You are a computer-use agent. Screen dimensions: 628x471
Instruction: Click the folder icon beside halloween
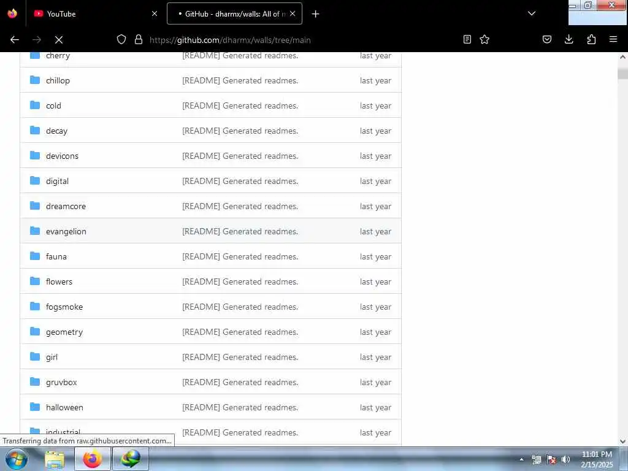[x=35, y=407]
